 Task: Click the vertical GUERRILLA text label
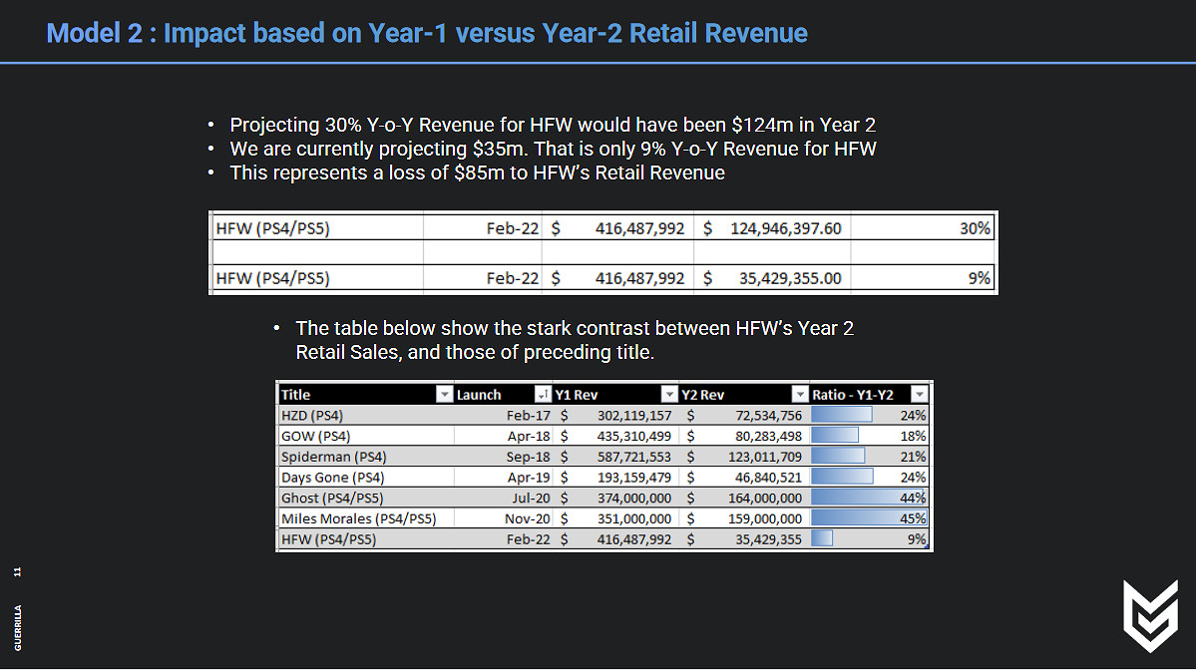point(18,627)
